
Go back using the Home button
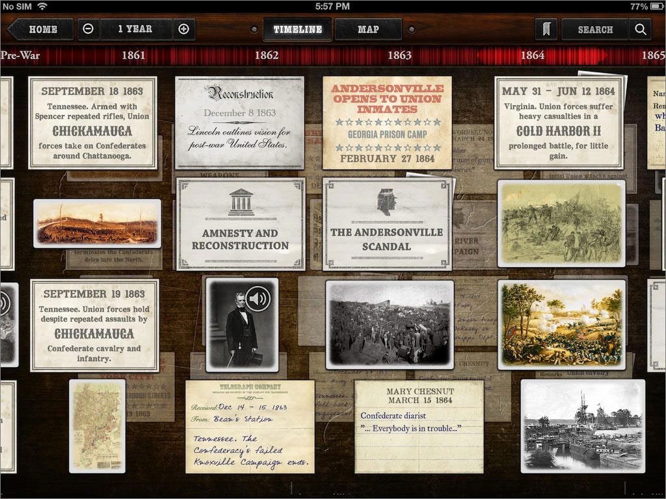40,29
